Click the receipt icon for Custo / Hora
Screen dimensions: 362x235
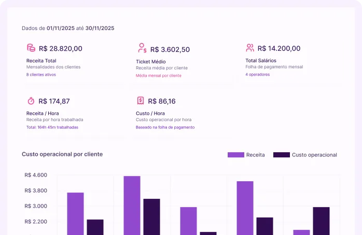tap(141, 101)
